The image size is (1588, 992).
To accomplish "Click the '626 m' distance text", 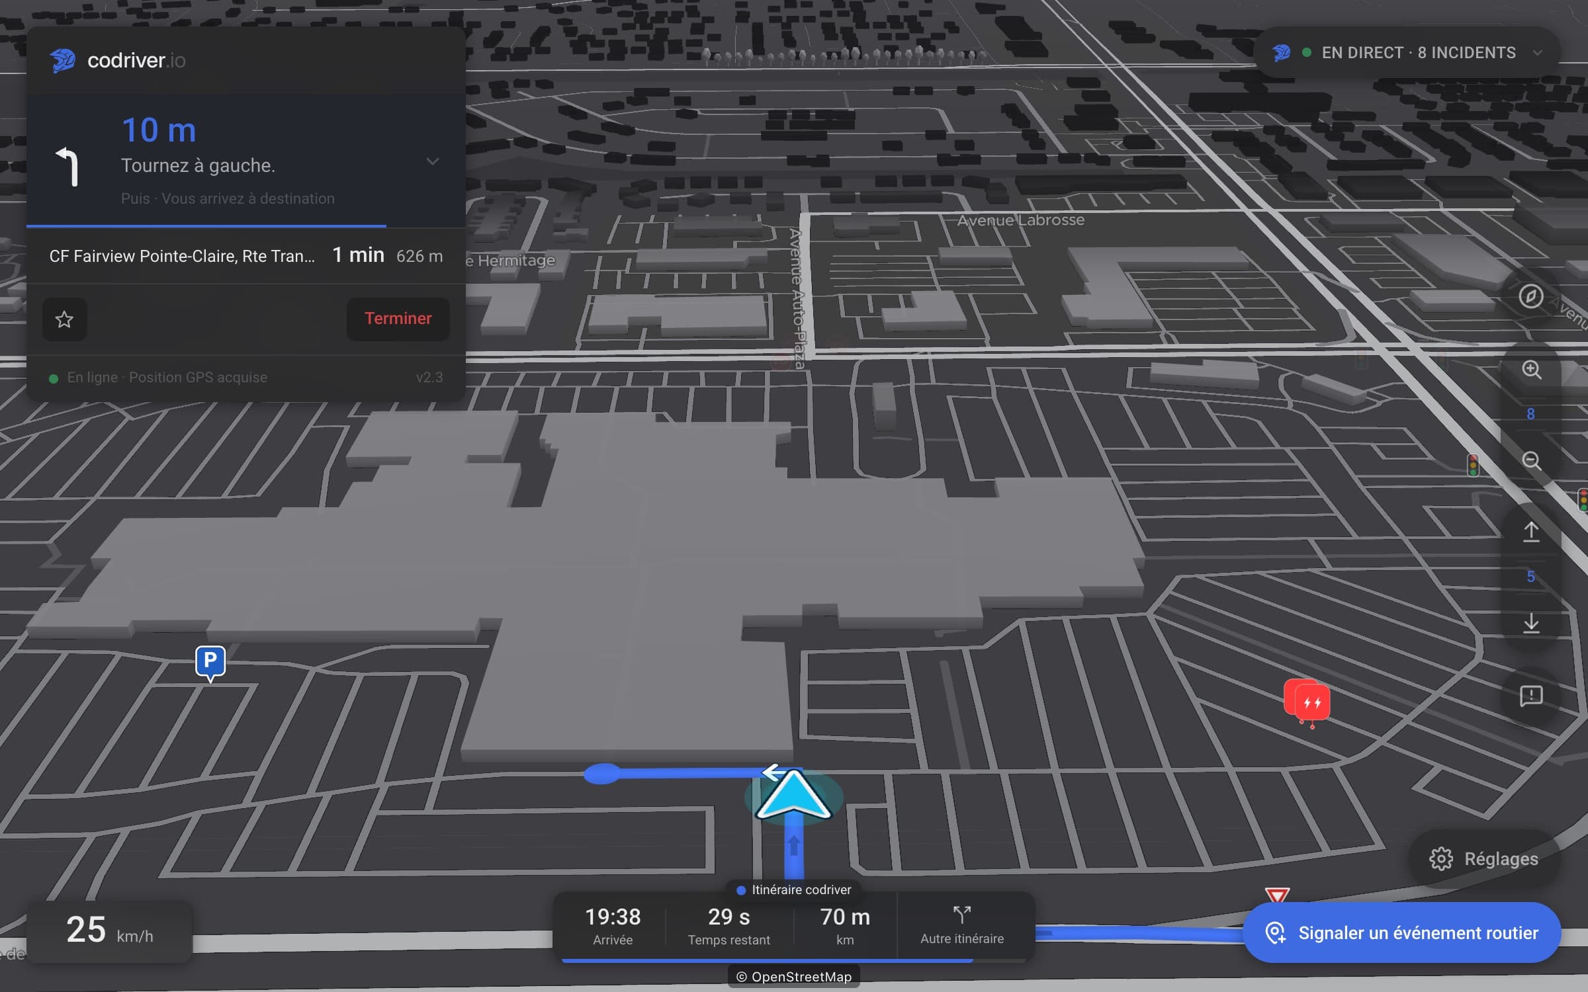I will pyautogui.click(x=419, y=256).
